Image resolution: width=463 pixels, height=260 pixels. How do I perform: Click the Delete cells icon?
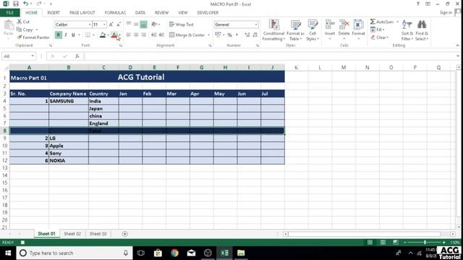[x=344, y=25]
